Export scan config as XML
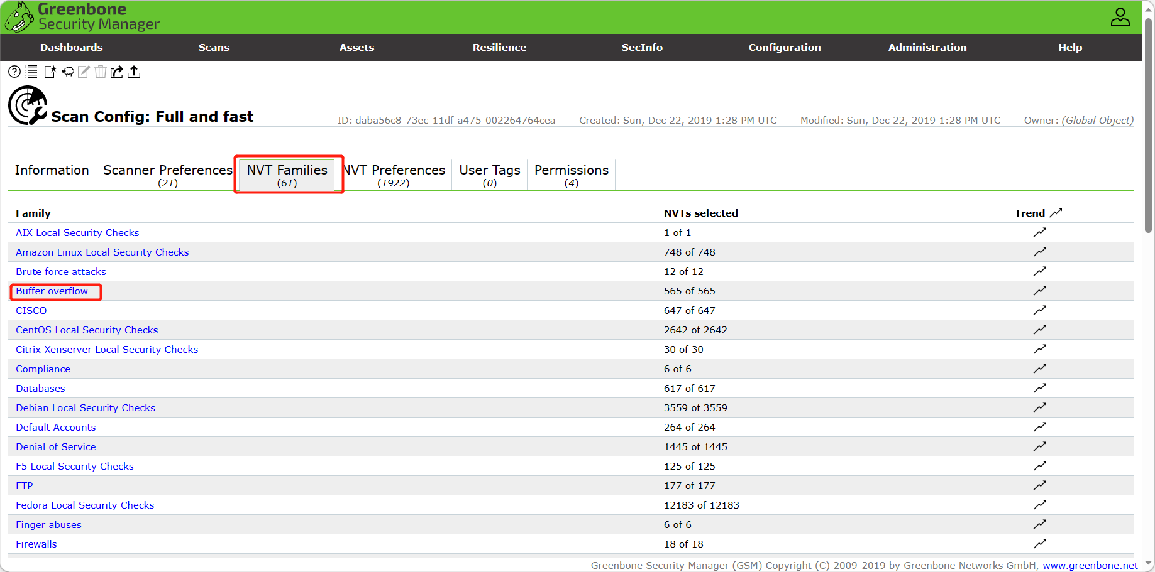Image resolution: width=1155 pixels, height=572 pixels. click(117, 72)
